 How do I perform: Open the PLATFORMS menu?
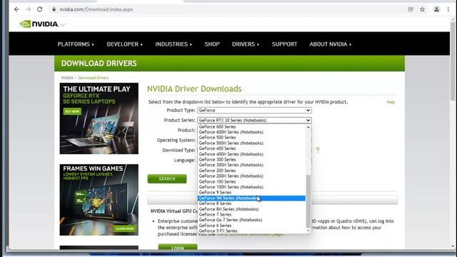pos(76,44)
